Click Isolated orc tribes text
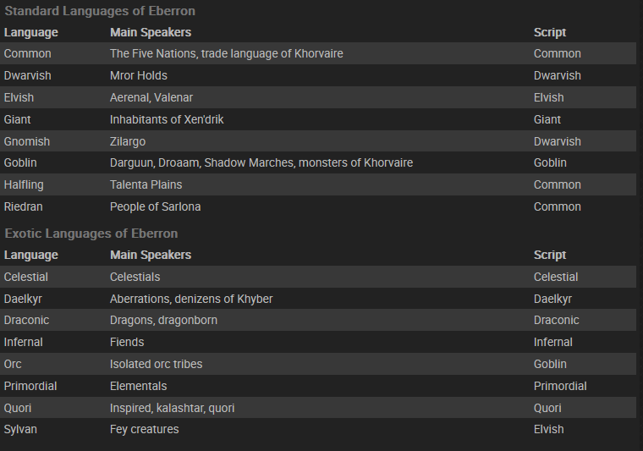The height and width of the screenshot is (451, 643). click(156, 364)
